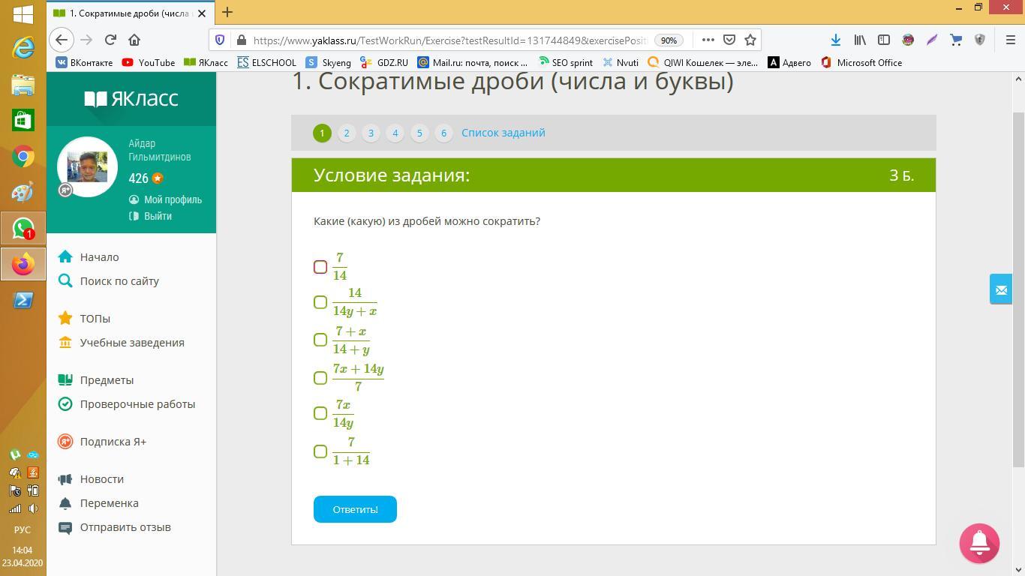Go back to the previous page

[62, 40]
